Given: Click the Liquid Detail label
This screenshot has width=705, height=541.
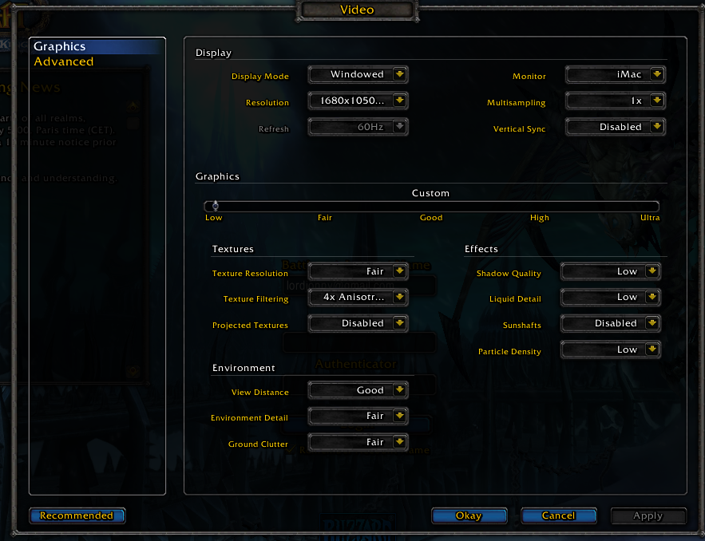Looking at the screenshot, I should pyautogui.click(x=515, y=298).
